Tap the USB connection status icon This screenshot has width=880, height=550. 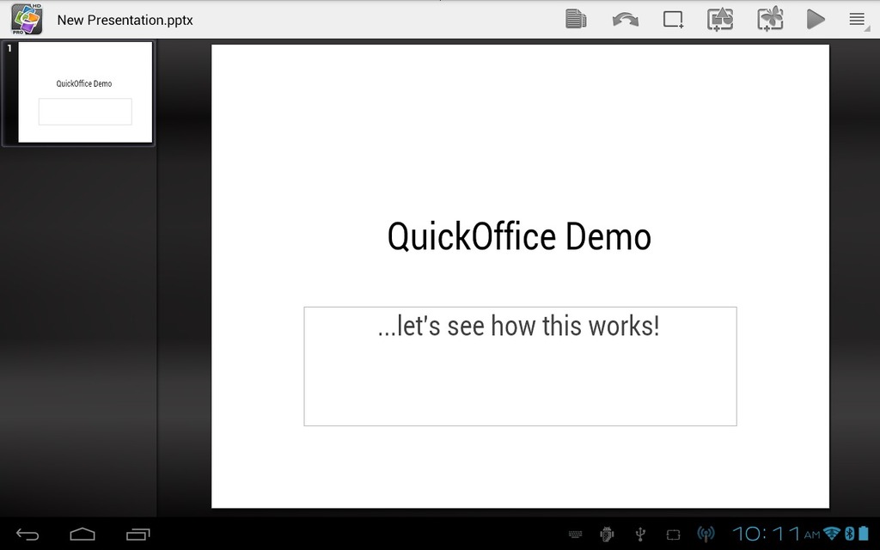[x=640, y=535]
